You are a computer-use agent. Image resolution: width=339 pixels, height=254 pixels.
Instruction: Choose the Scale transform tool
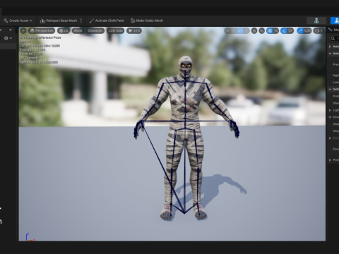[246, 30]
